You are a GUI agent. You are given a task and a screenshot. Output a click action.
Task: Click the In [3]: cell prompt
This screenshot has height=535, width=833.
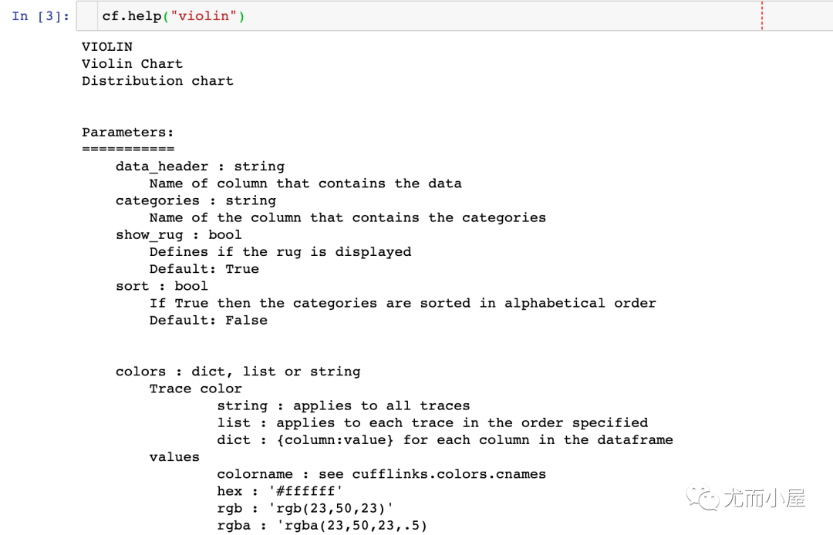[x=41, y=16]
